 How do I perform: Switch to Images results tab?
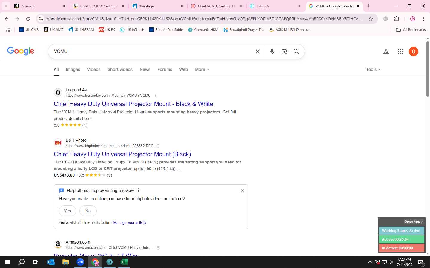coord(73,69)
